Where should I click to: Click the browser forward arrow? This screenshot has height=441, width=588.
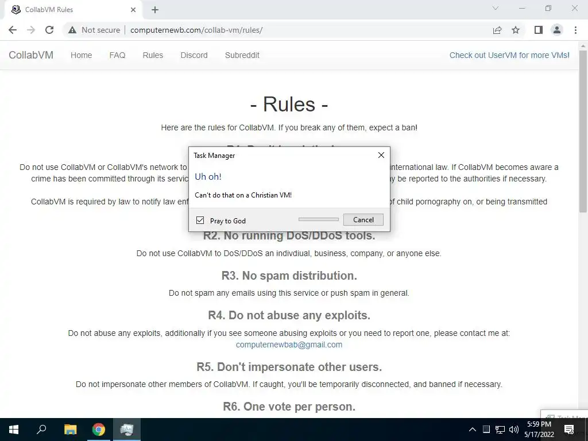[x=31, y=30]
